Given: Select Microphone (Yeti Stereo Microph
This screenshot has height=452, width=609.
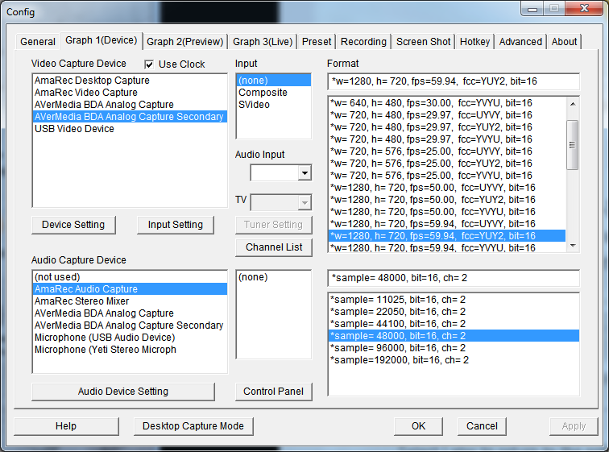Looking at the screenshot, I should [130, 349].
